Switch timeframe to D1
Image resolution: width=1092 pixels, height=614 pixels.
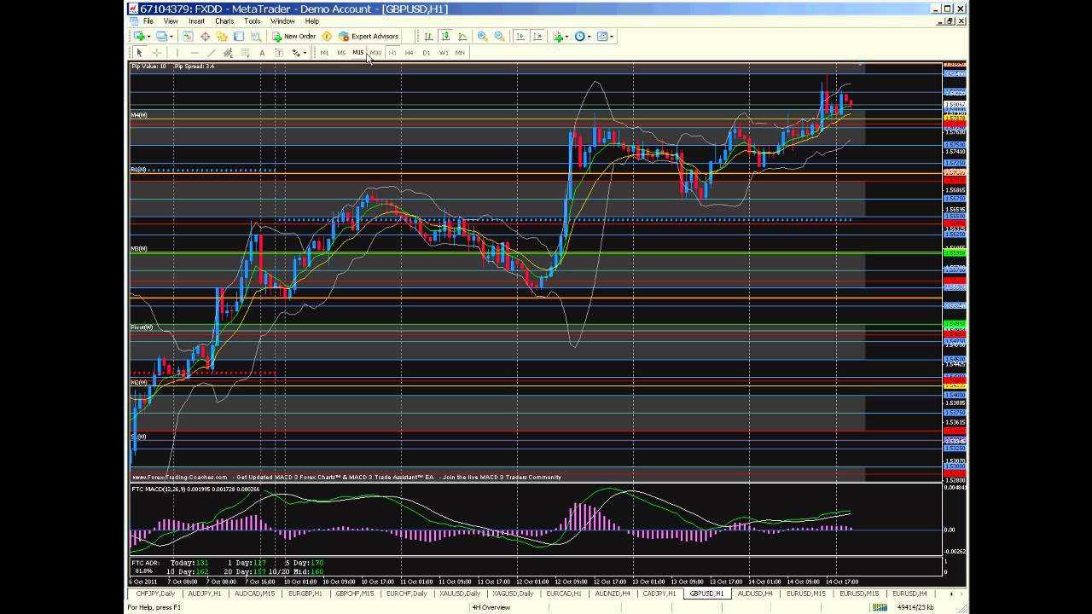click(427, 53)
